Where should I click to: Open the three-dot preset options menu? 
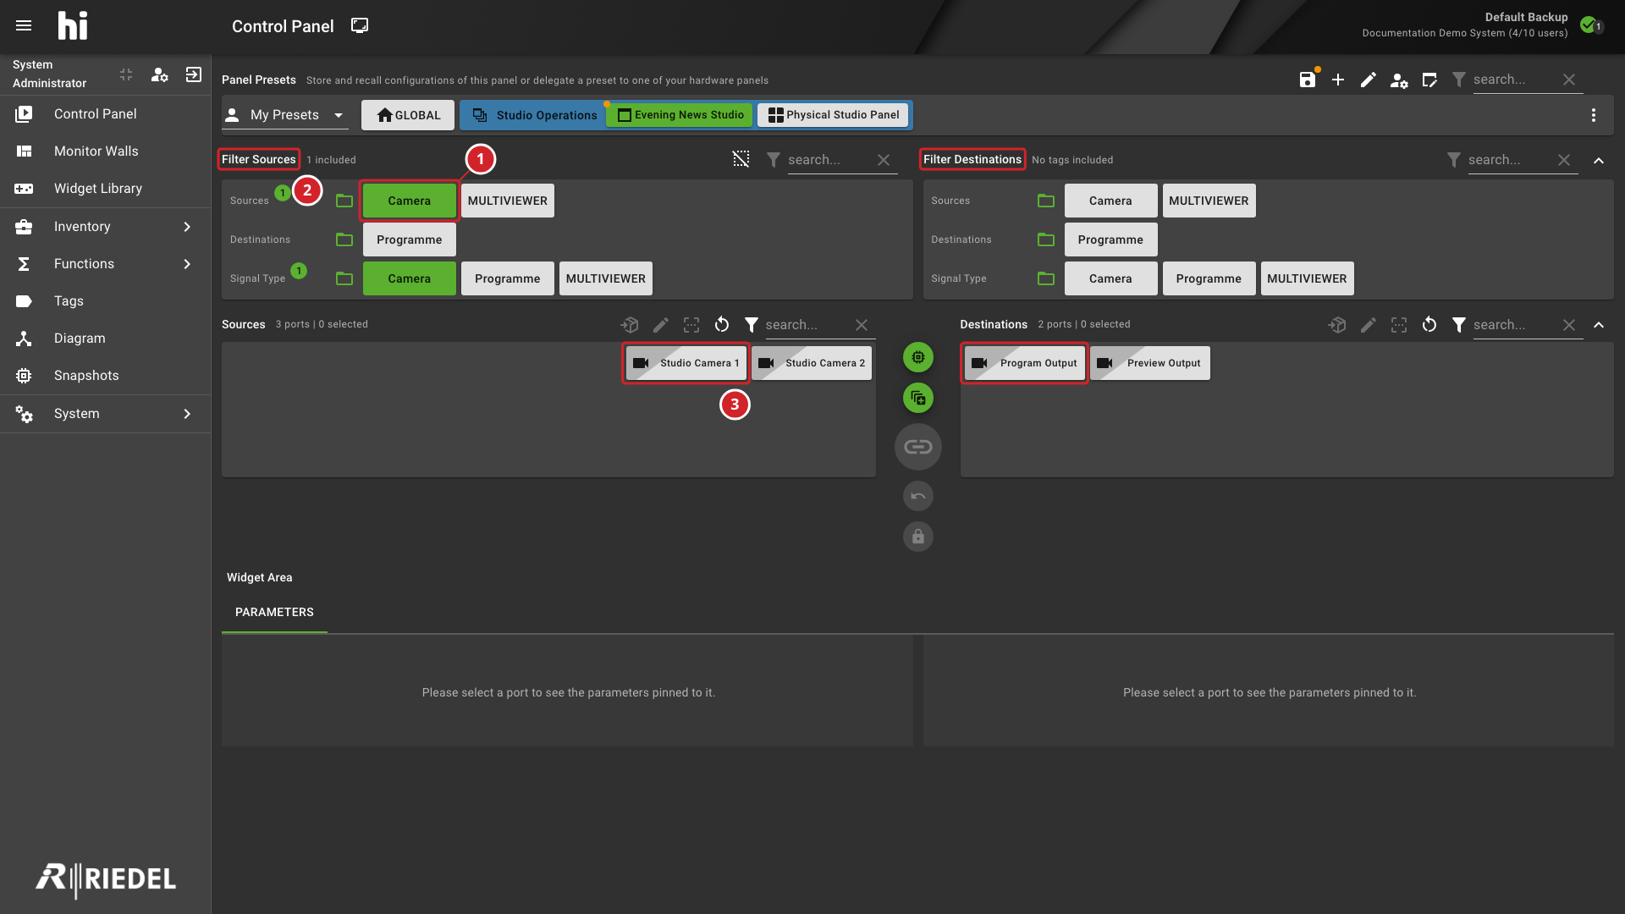[1594, 115]
